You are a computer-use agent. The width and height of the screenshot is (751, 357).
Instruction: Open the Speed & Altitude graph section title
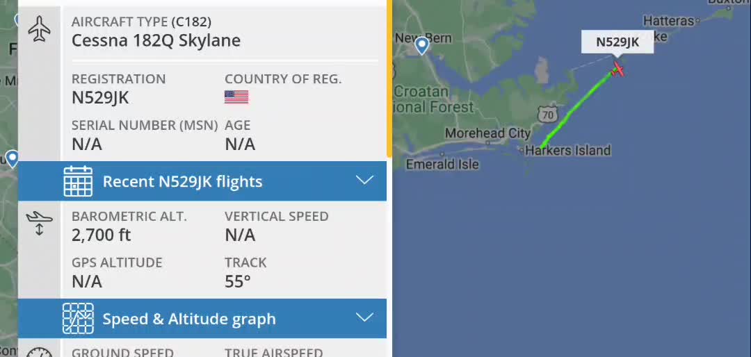click(189, 319)
